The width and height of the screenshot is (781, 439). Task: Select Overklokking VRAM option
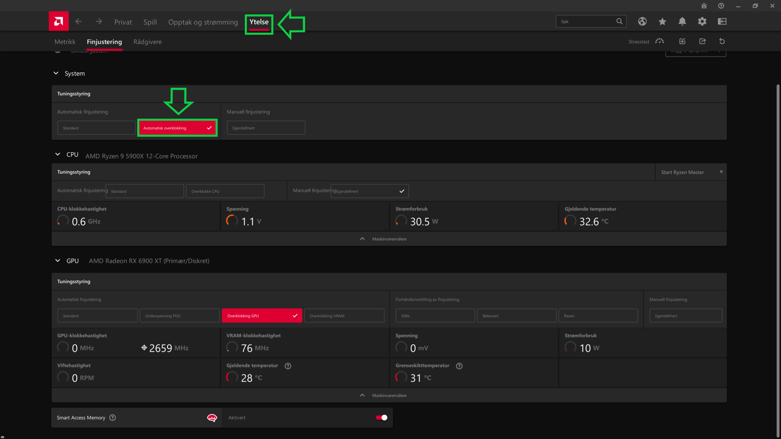(344, 316)
